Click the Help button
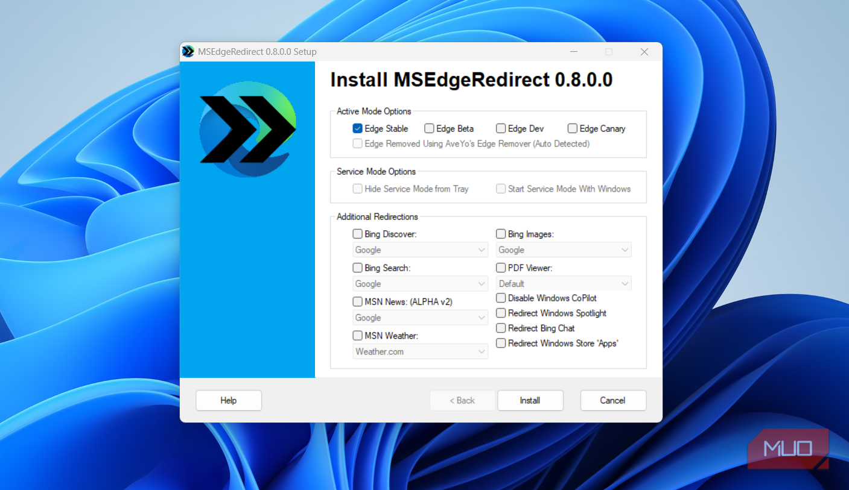The image size is (849, 490). pos(229,400)
